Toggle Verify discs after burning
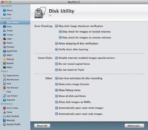The width and height of the screenshot is (148, 130). 57,49
